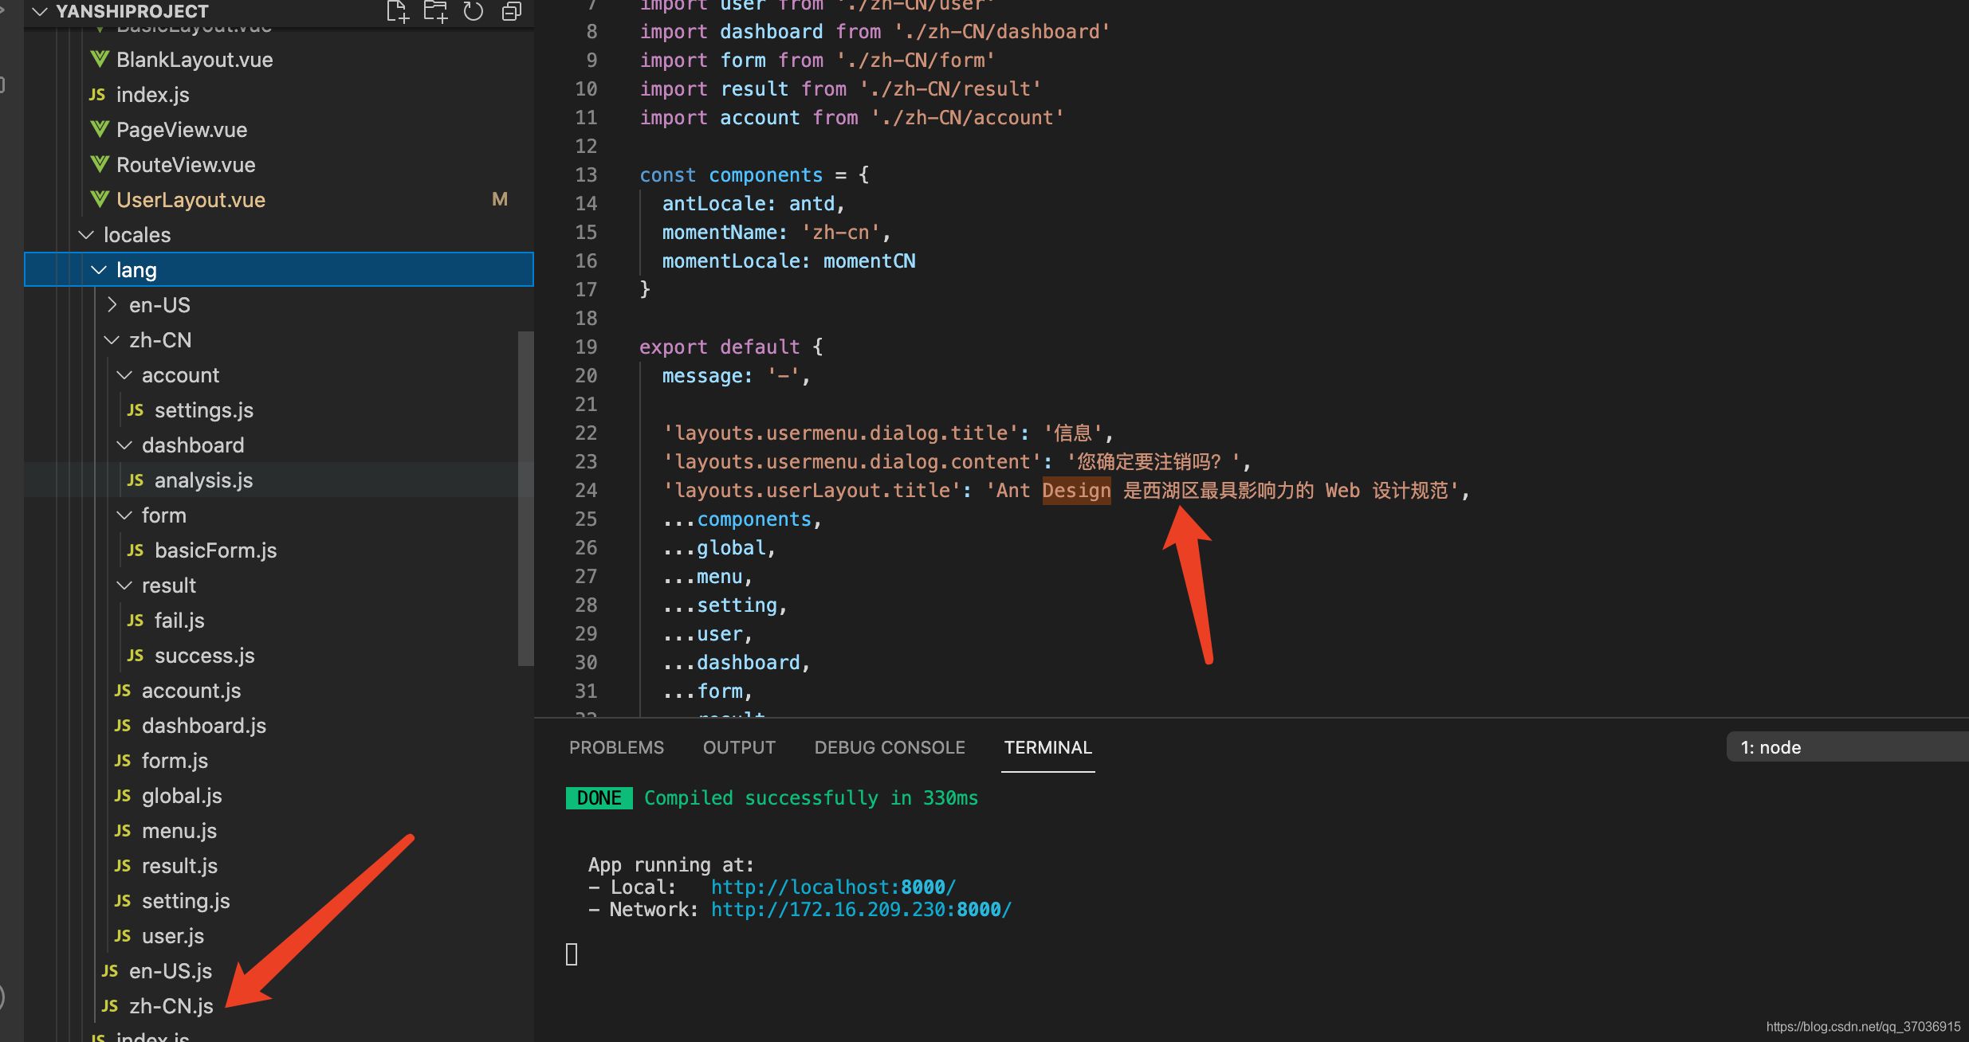Screen dimensions: 1969x1042
Task: Open the UserLayout.vue modified file
Action: 191,200
